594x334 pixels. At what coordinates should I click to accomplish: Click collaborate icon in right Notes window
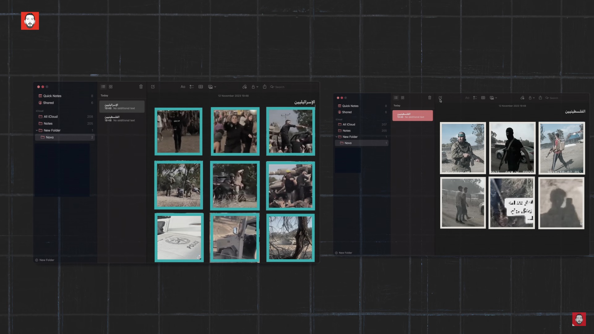pyautogui.click(x=523, y=98)
